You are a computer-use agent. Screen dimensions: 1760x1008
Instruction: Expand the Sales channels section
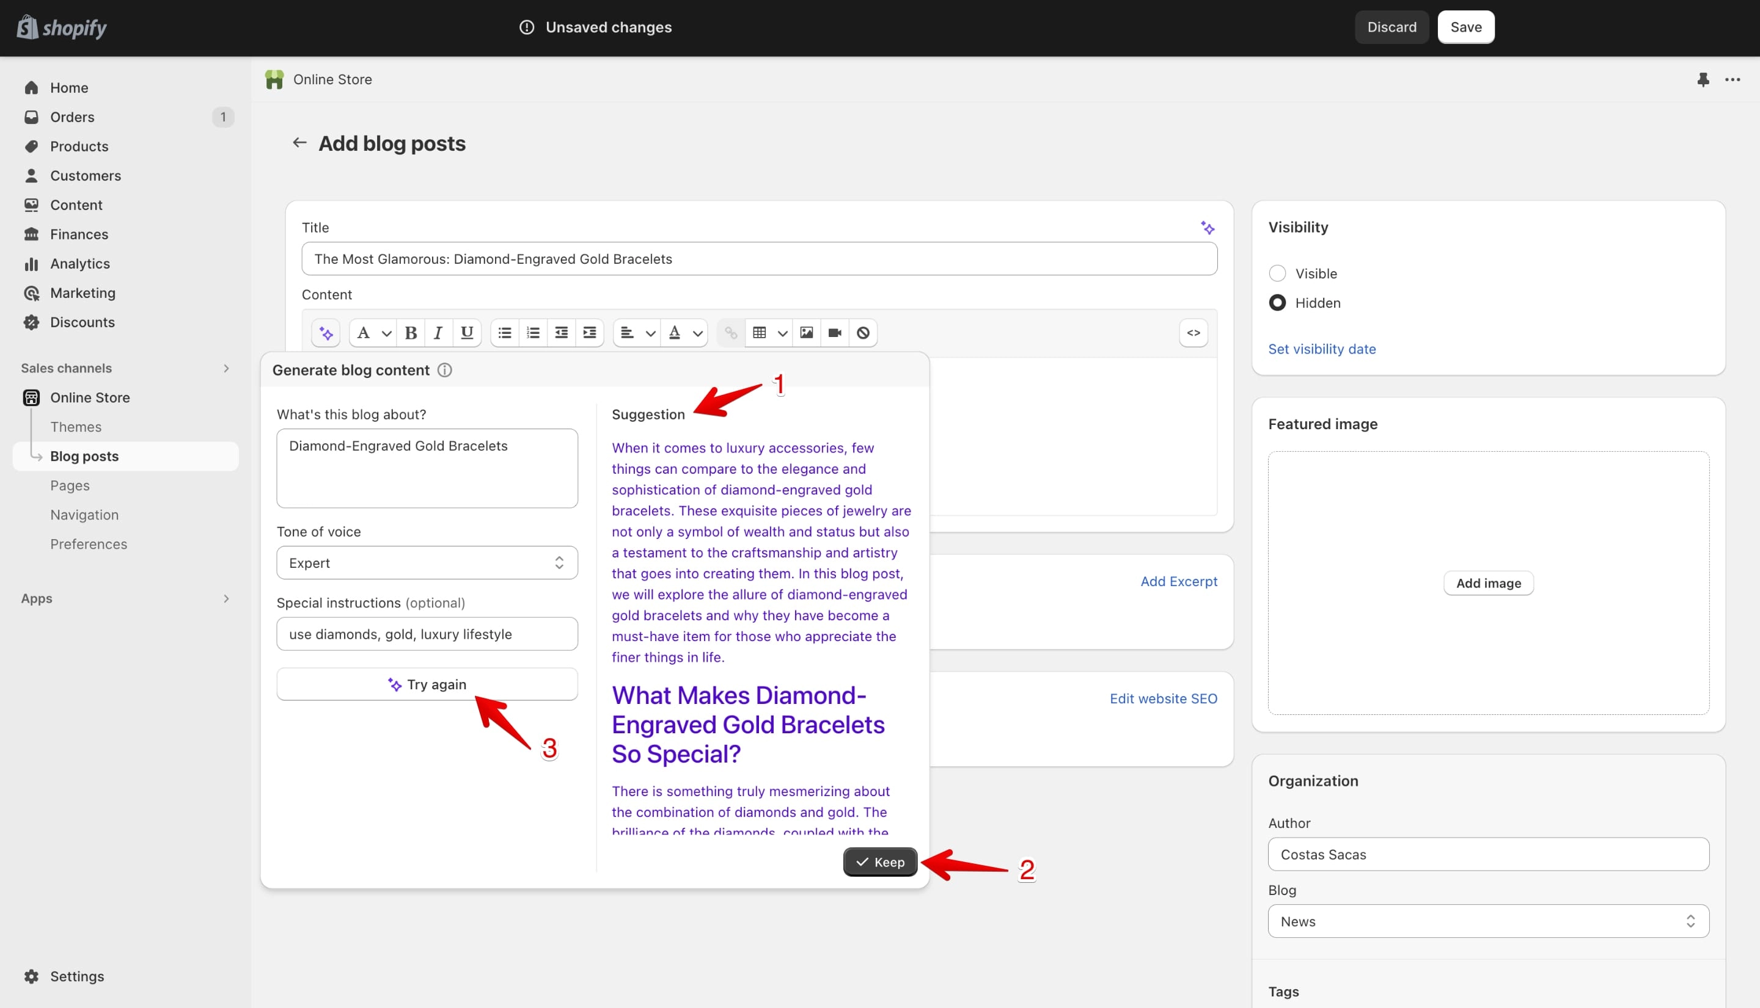[226, 368]
